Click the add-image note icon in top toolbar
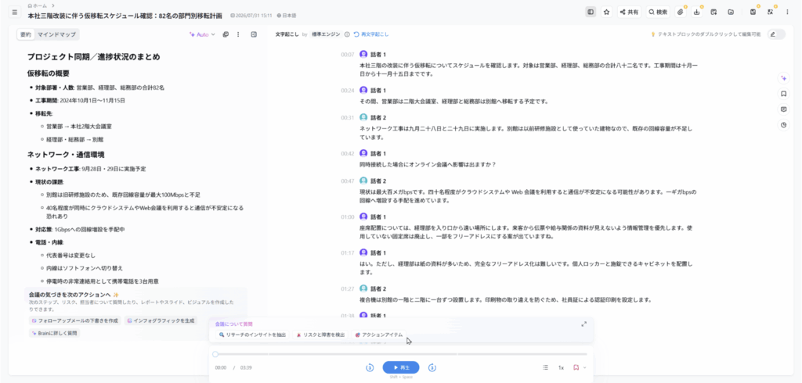Image resolution: width=802 pixels, height=383 pixels. [713, 12]
